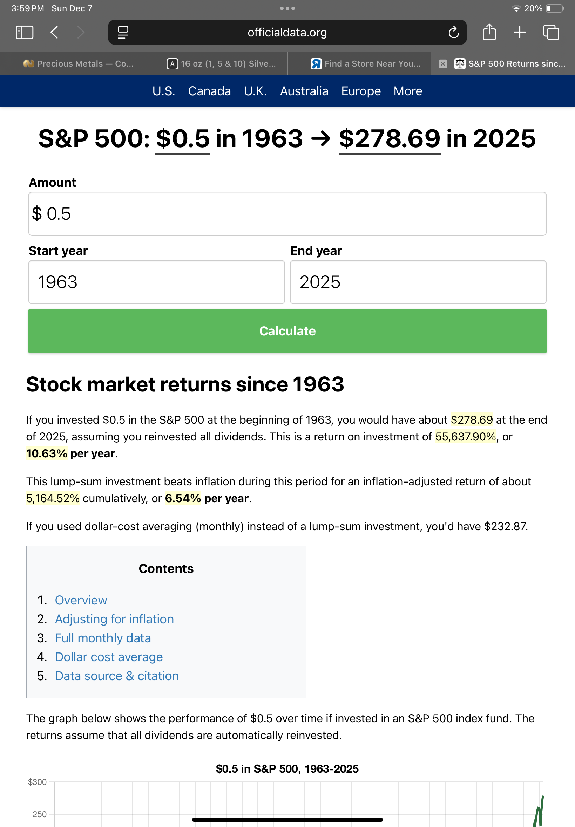The width and height of the screenshot is (575, 827).
Task: Click the Amount input field
Action: [287, 213]
